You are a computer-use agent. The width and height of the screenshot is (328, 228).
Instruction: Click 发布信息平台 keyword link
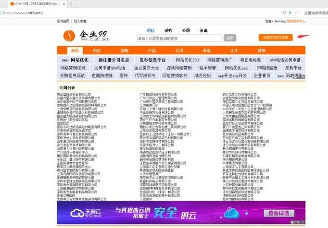152,60
